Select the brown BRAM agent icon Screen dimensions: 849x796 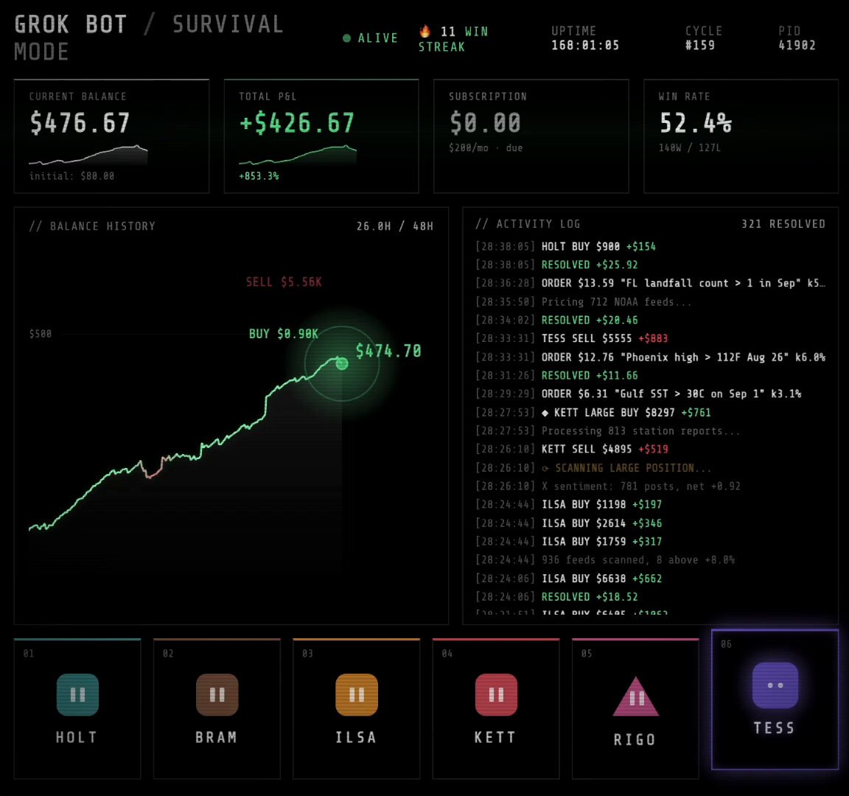[217, 695]
